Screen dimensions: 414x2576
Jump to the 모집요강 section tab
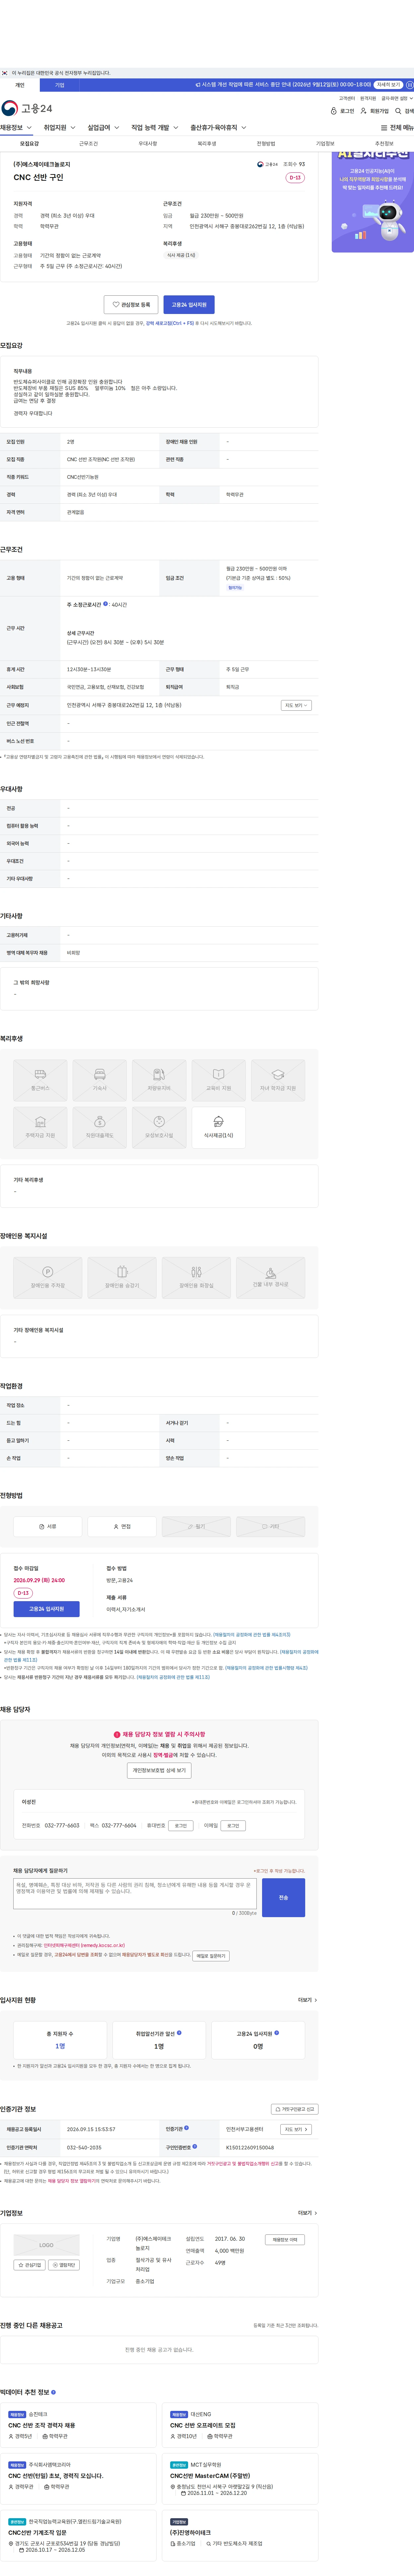pos(30,144)
